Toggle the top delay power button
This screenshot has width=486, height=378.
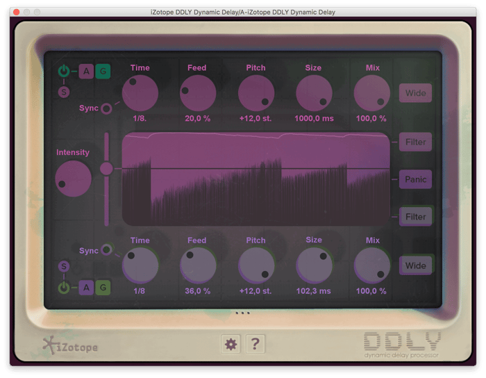[x=64, y=71]
